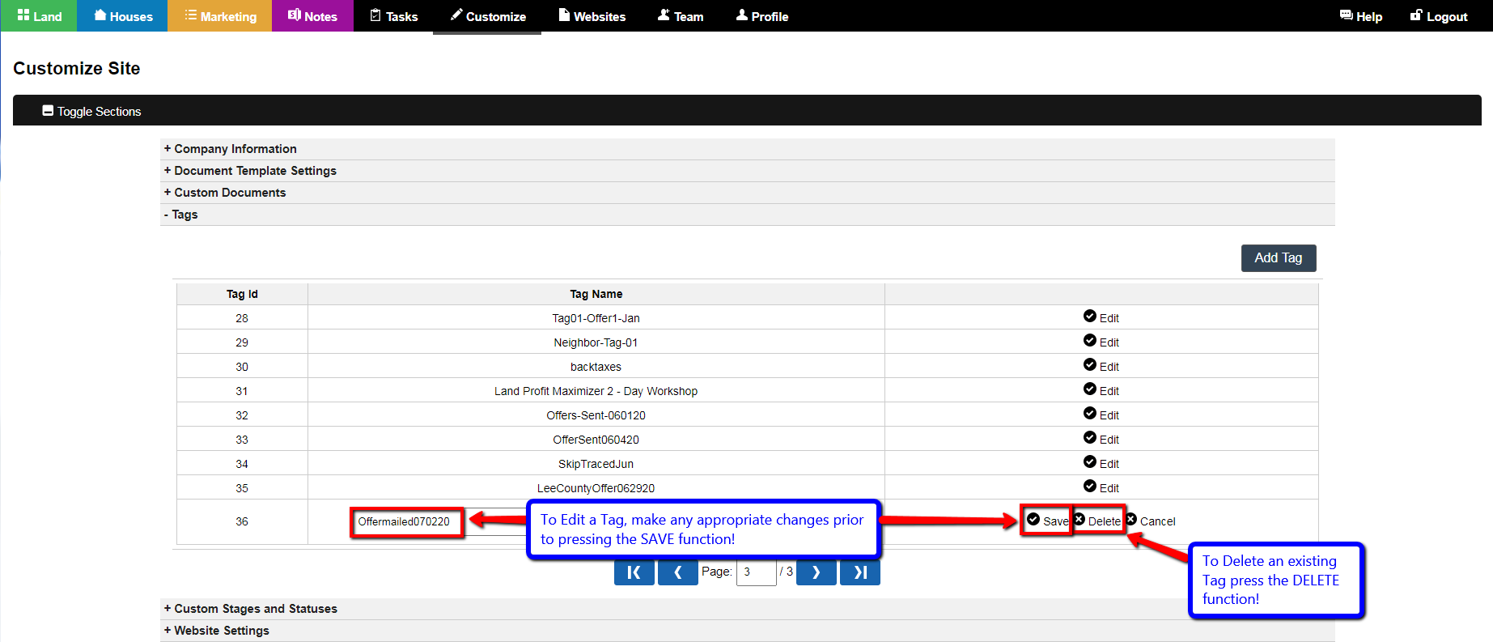This screenshot has width=1493, height=642.
Task: Open the Notes tab
Action: pyautogui.click(x=312, y=16)
